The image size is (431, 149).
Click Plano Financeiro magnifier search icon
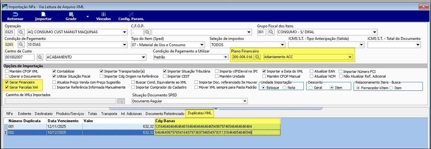point(258,57)
